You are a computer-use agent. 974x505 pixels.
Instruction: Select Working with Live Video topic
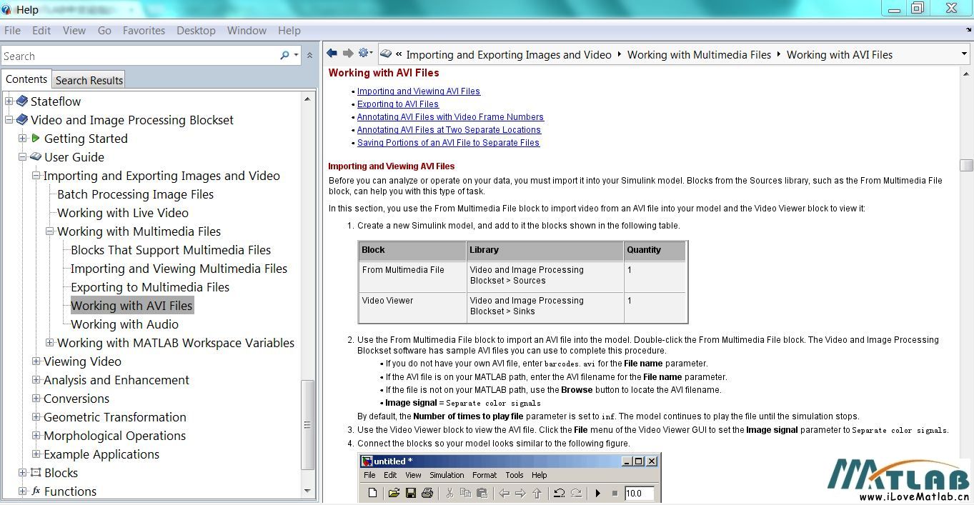point(123,213)
